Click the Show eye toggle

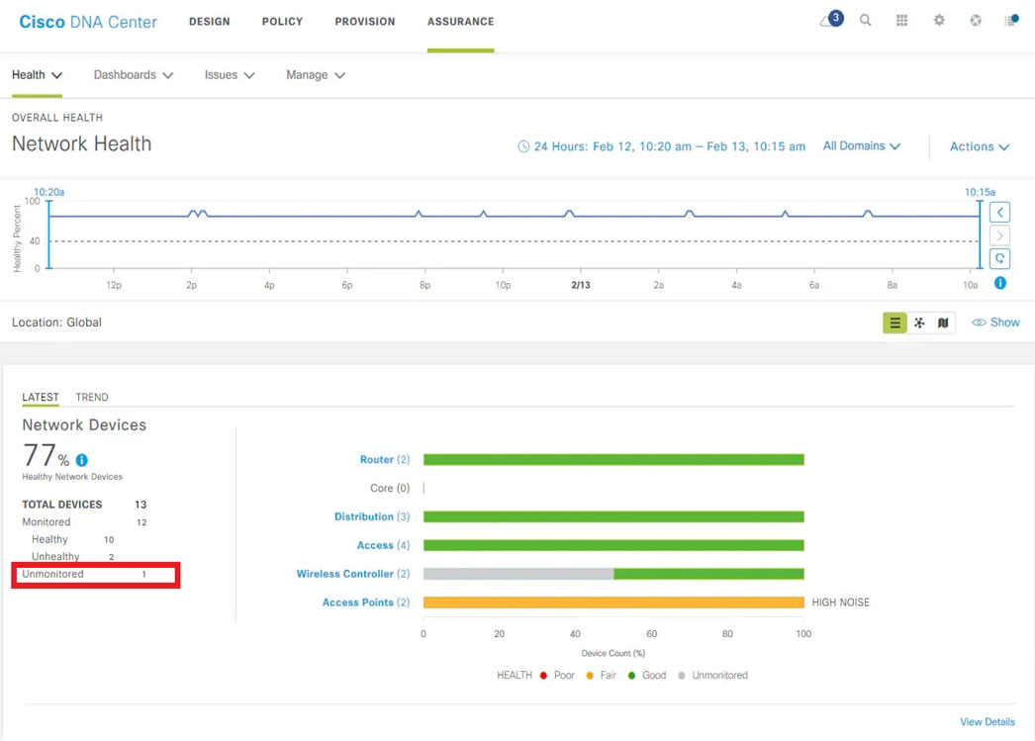tap(995, 322)
